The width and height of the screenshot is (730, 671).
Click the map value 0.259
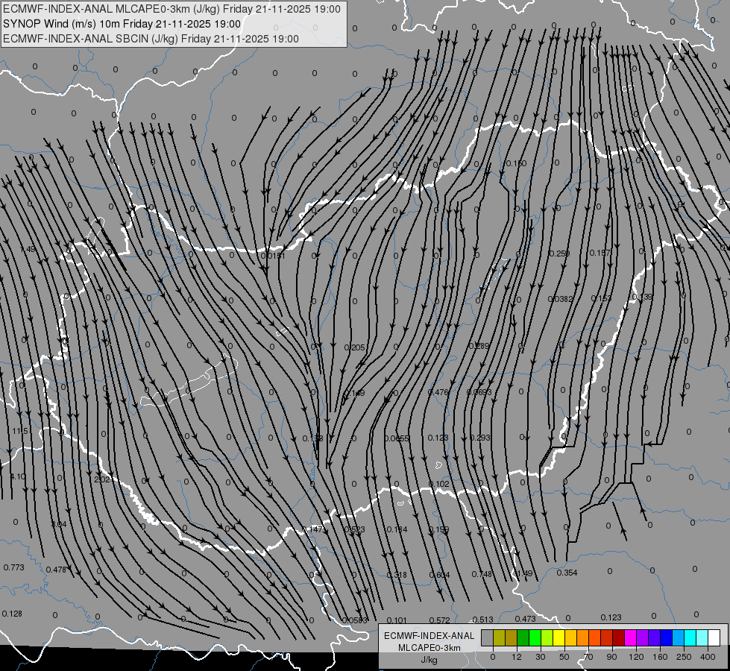(x=559, y=253)
